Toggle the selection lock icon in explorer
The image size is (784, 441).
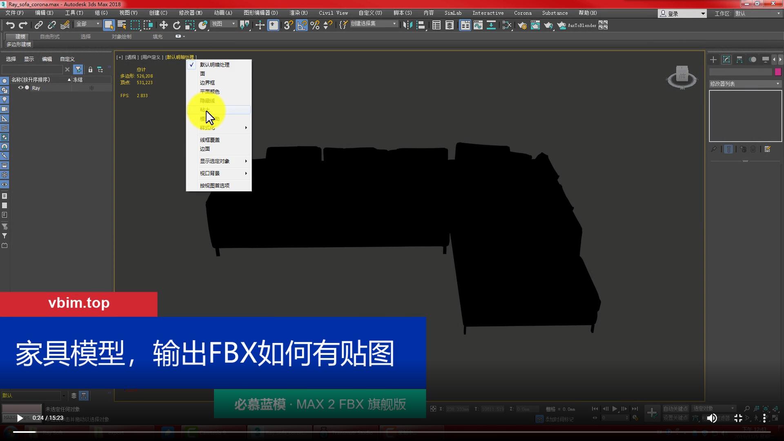90,69
